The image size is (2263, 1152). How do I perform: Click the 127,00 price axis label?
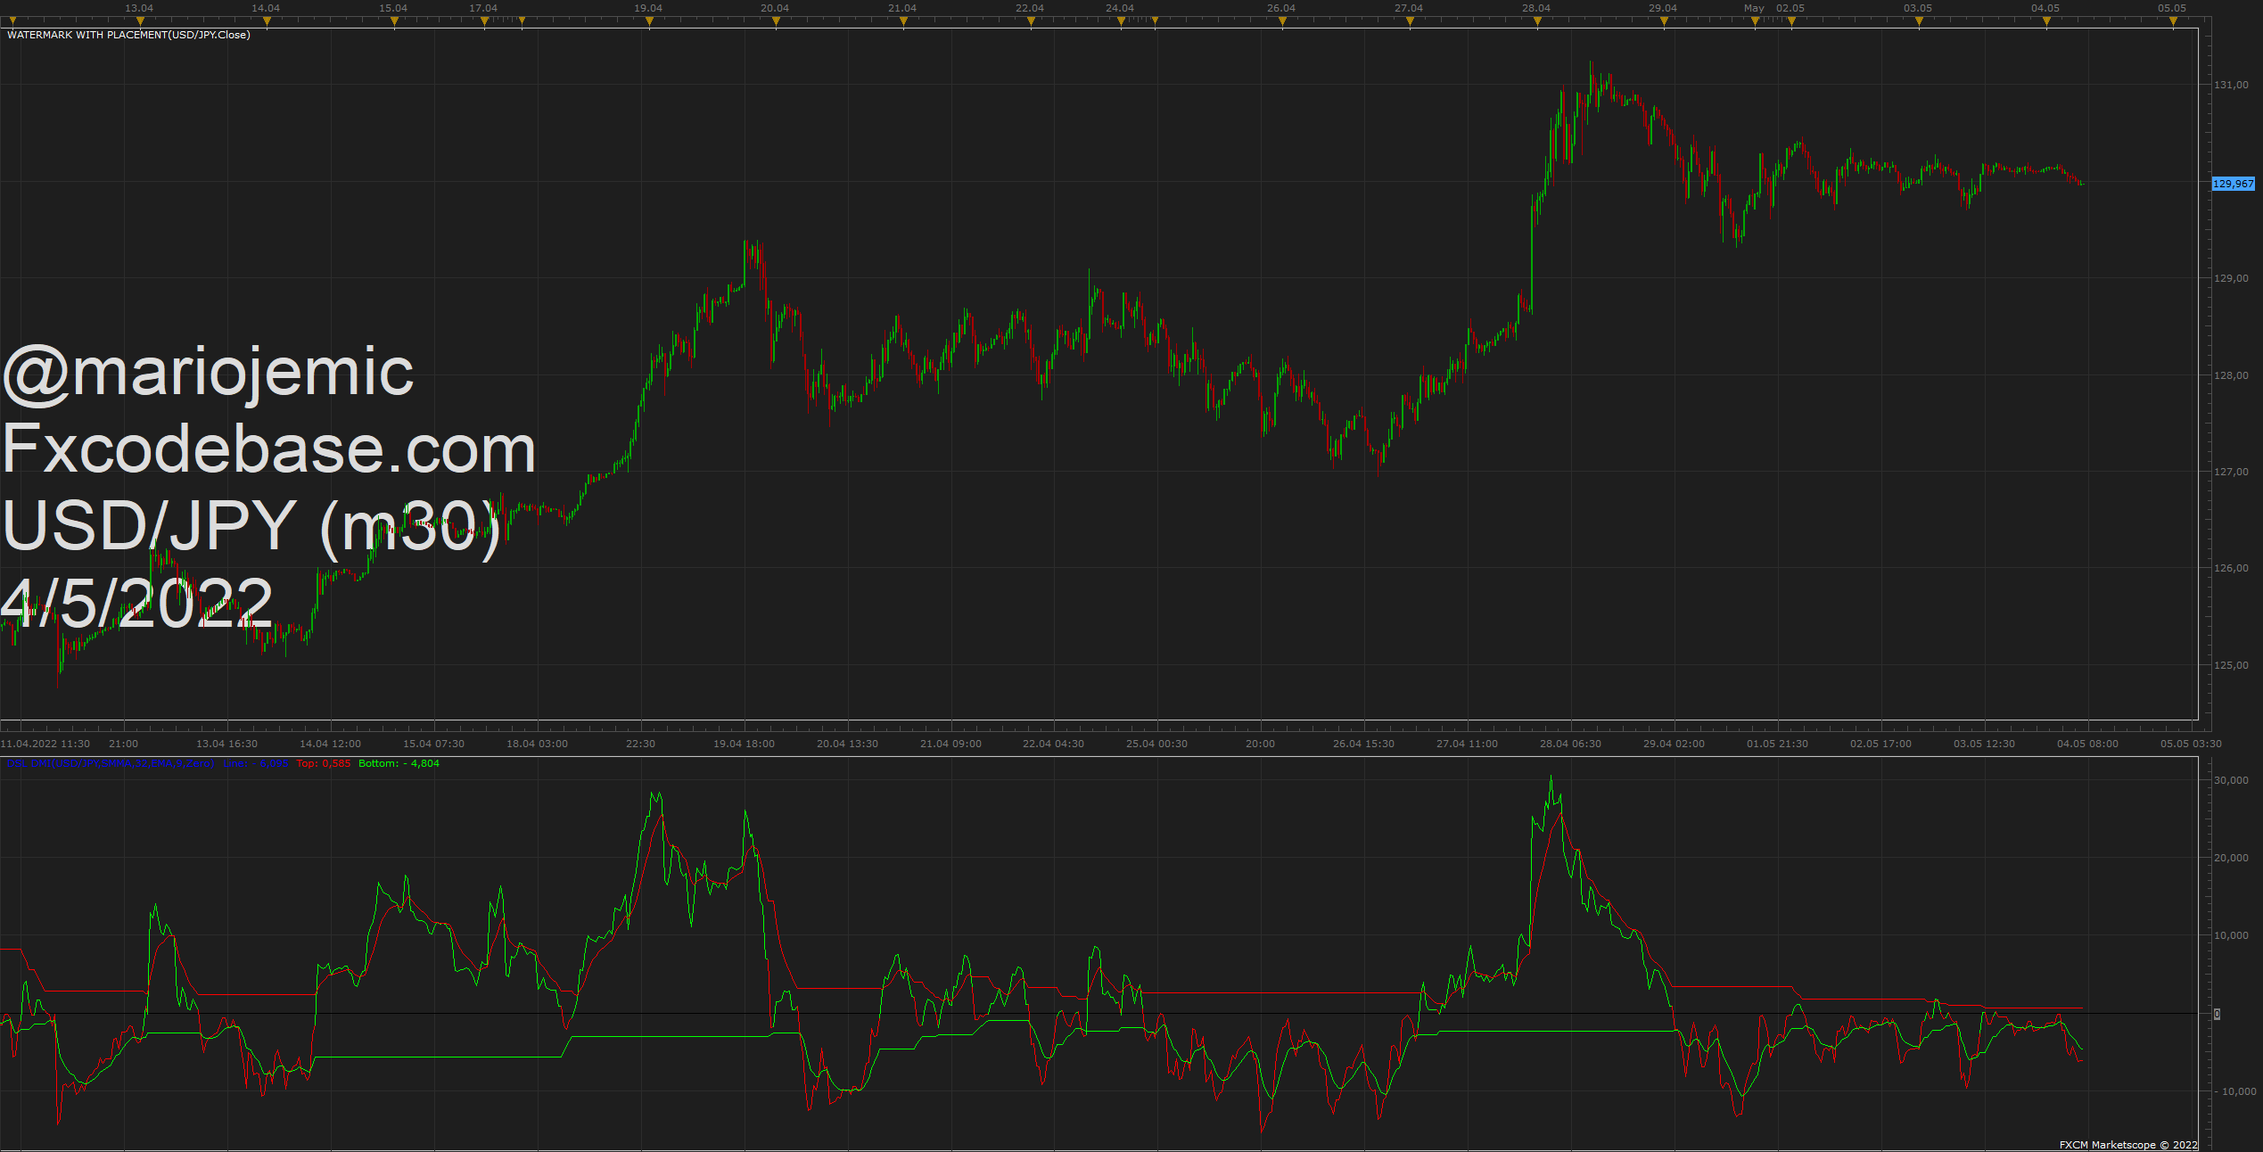(2231, 472)
